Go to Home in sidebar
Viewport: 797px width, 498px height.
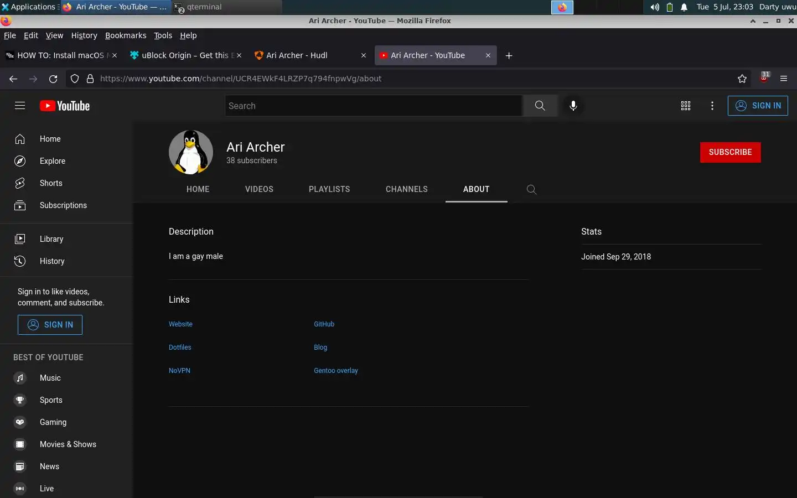click(66, 139)
